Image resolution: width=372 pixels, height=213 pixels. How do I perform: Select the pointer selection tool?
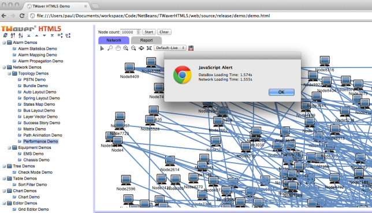click(102, 48)
